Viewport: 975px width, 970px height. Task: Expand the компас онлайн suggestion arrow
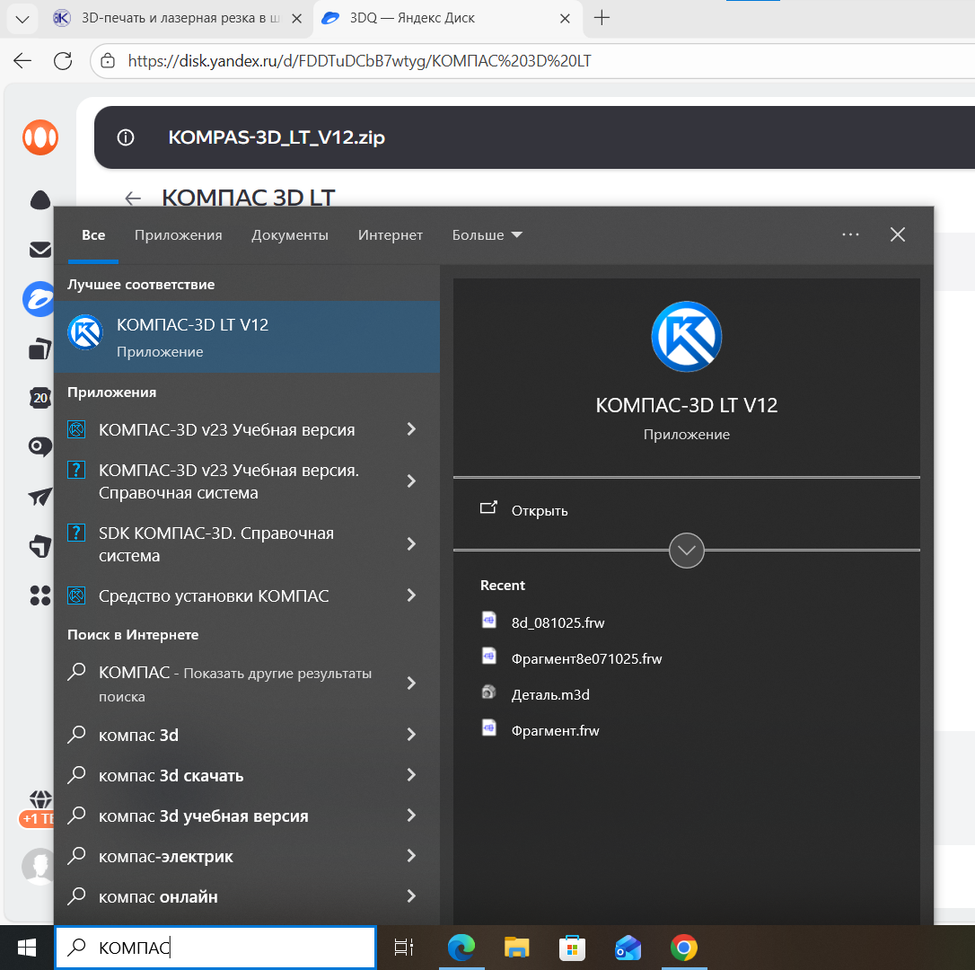[411, 896]
